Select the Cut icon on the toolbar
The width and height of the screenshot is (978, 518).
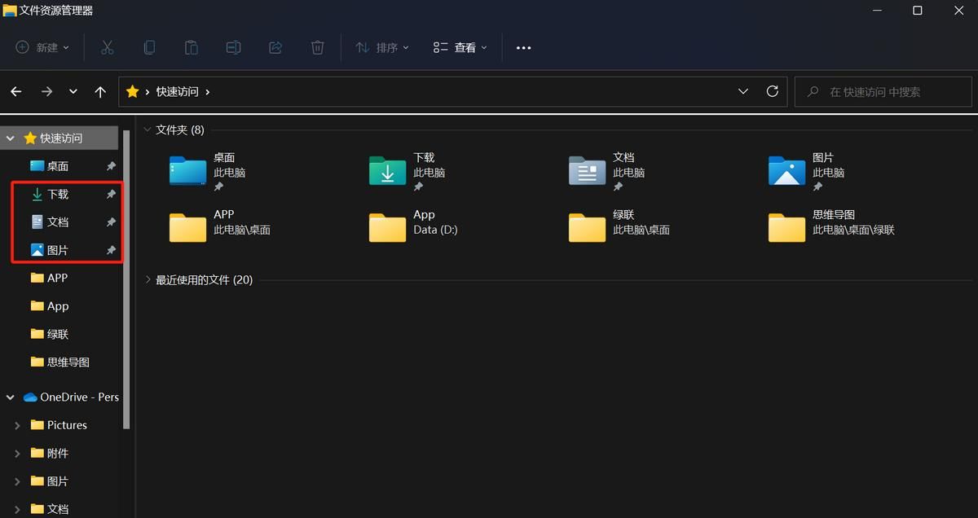click(x=107, y=47)
